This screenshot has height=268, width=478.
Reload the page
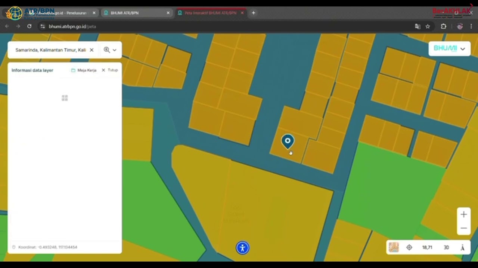(x=29, y=26)
